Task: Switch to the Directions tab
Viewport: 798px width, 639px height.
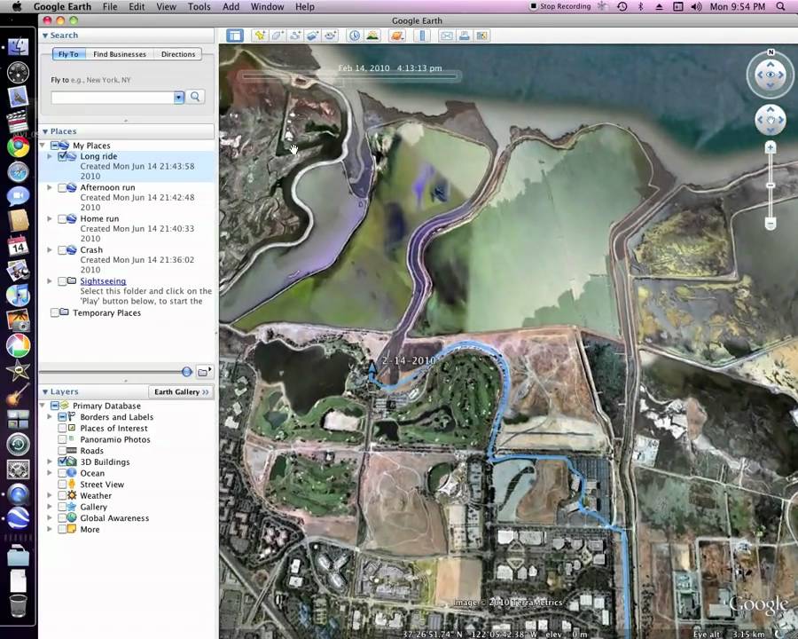Action: click(x=178, y=54)
